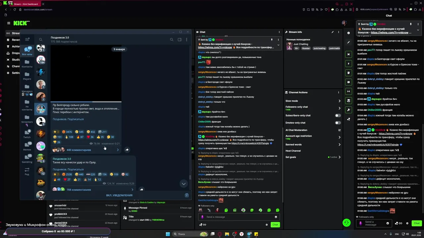Open the Players folder in Telegram
The image size is (424, 238).
coord(27,76)
